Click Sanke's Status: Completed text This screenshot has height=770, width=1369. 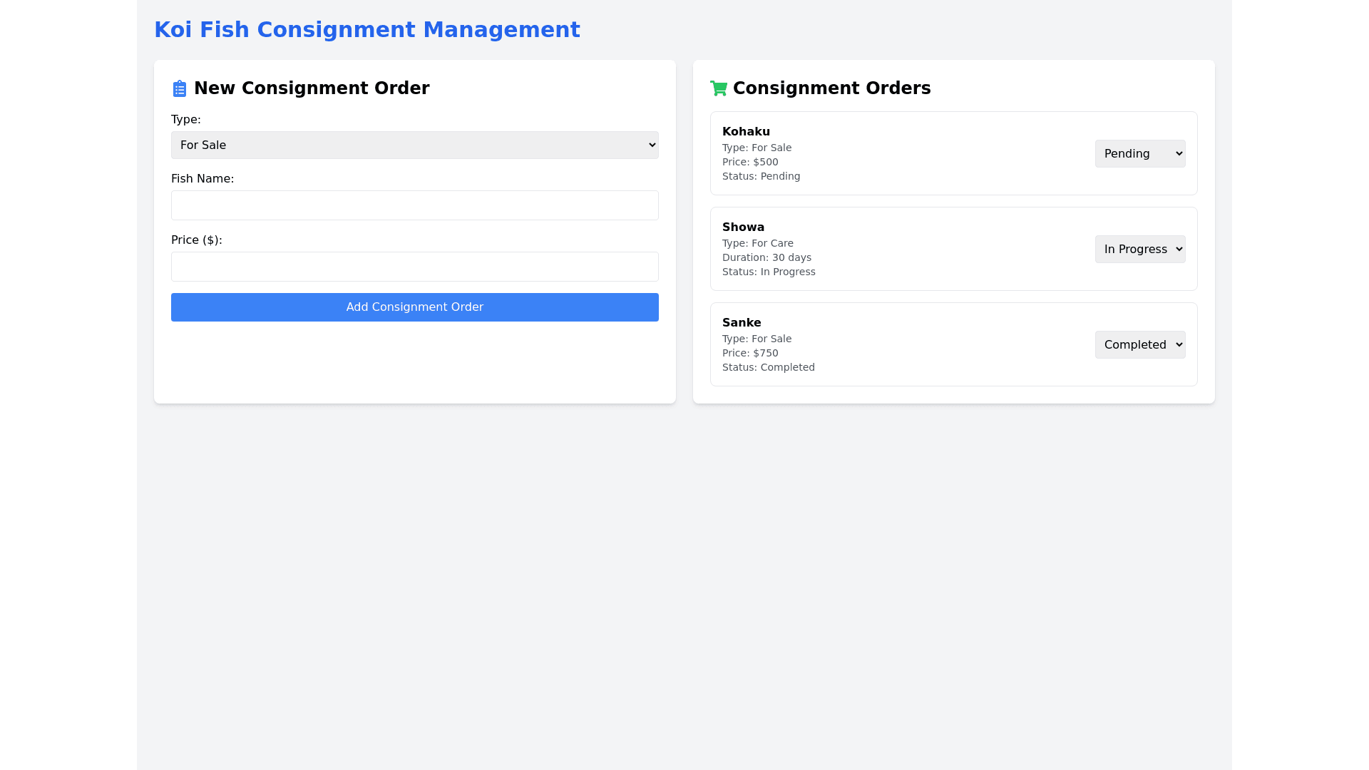click(768, 368)
